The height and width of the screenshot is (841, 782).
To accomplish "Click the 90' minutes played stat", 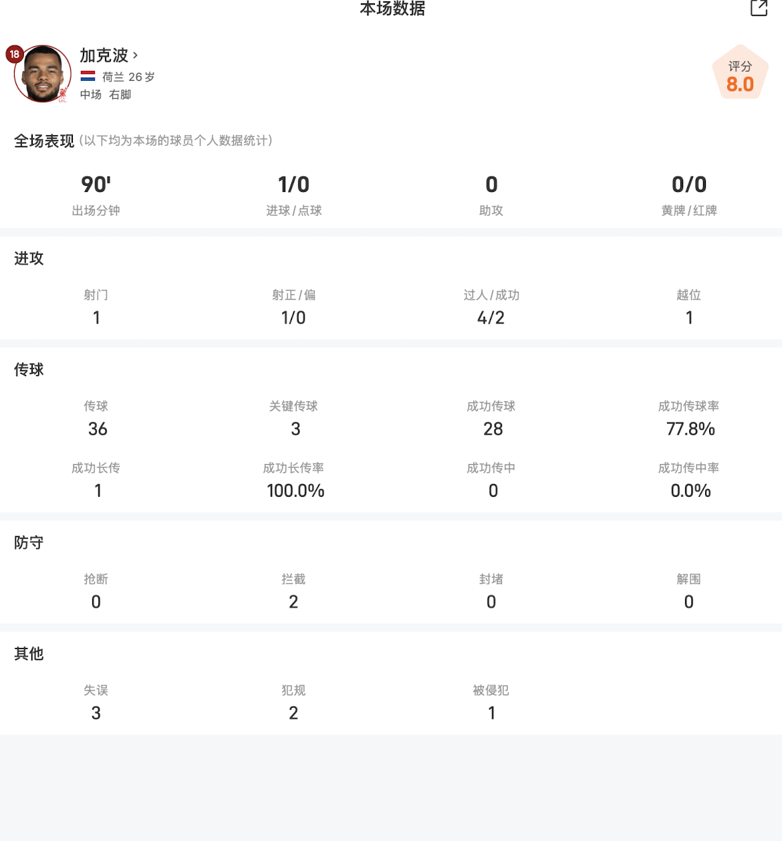I will pyautogui.click(x=96, y=185).
